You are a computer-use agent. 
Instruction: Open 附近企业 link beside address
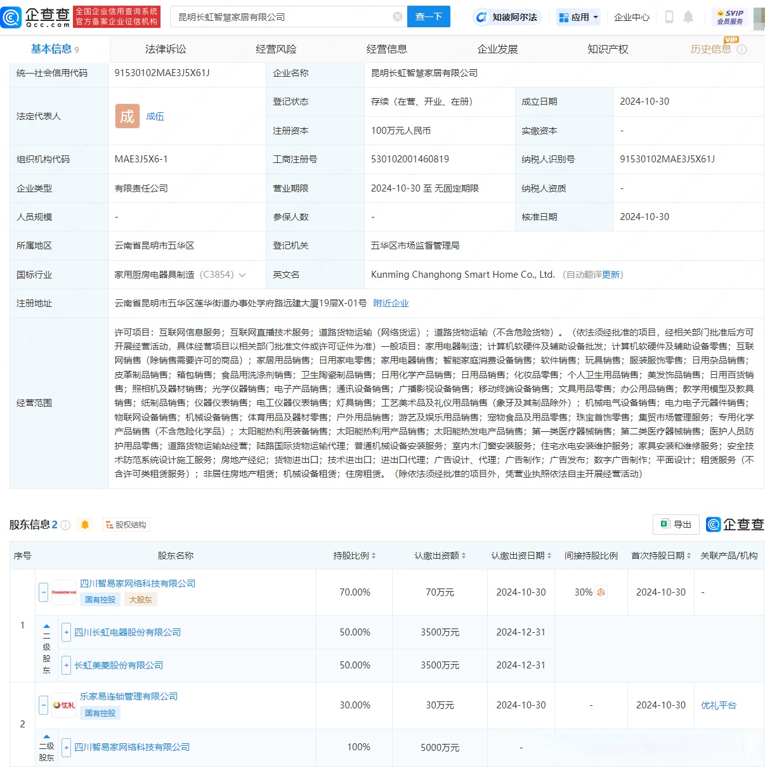pos(391,304)
